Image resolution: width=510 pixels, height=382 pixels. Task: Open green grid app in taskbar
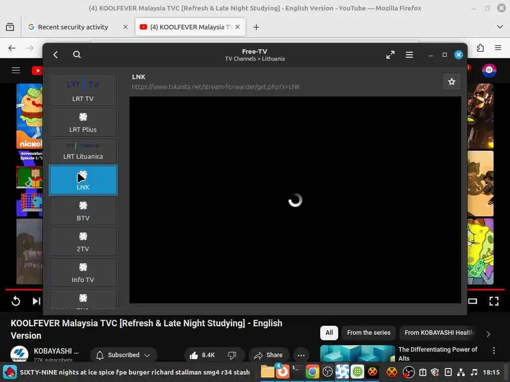(x=358, y=372)
